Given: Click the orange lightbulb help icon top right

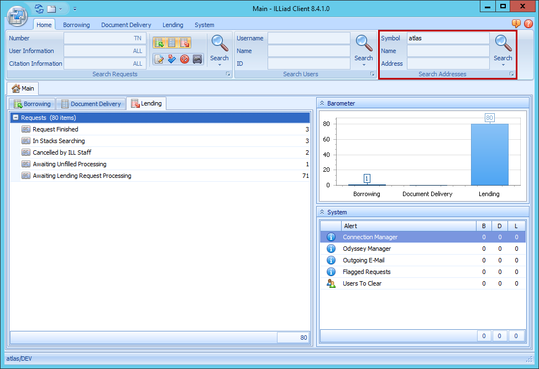Looking at the screenshot, I should pos(516,24).
